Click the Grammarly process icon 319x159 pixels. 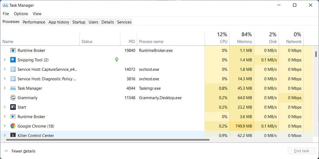click(x=13, y=98)
